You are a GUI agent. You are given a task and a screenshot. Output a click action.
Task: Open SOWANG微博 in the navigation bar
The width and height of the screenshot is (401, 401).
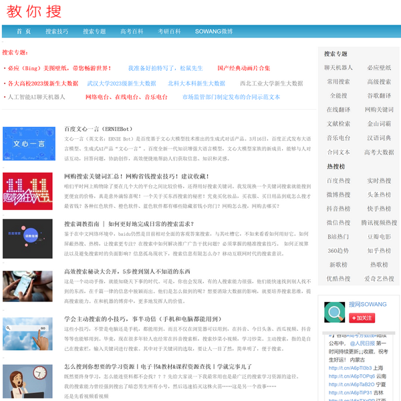tap(214, 31)
